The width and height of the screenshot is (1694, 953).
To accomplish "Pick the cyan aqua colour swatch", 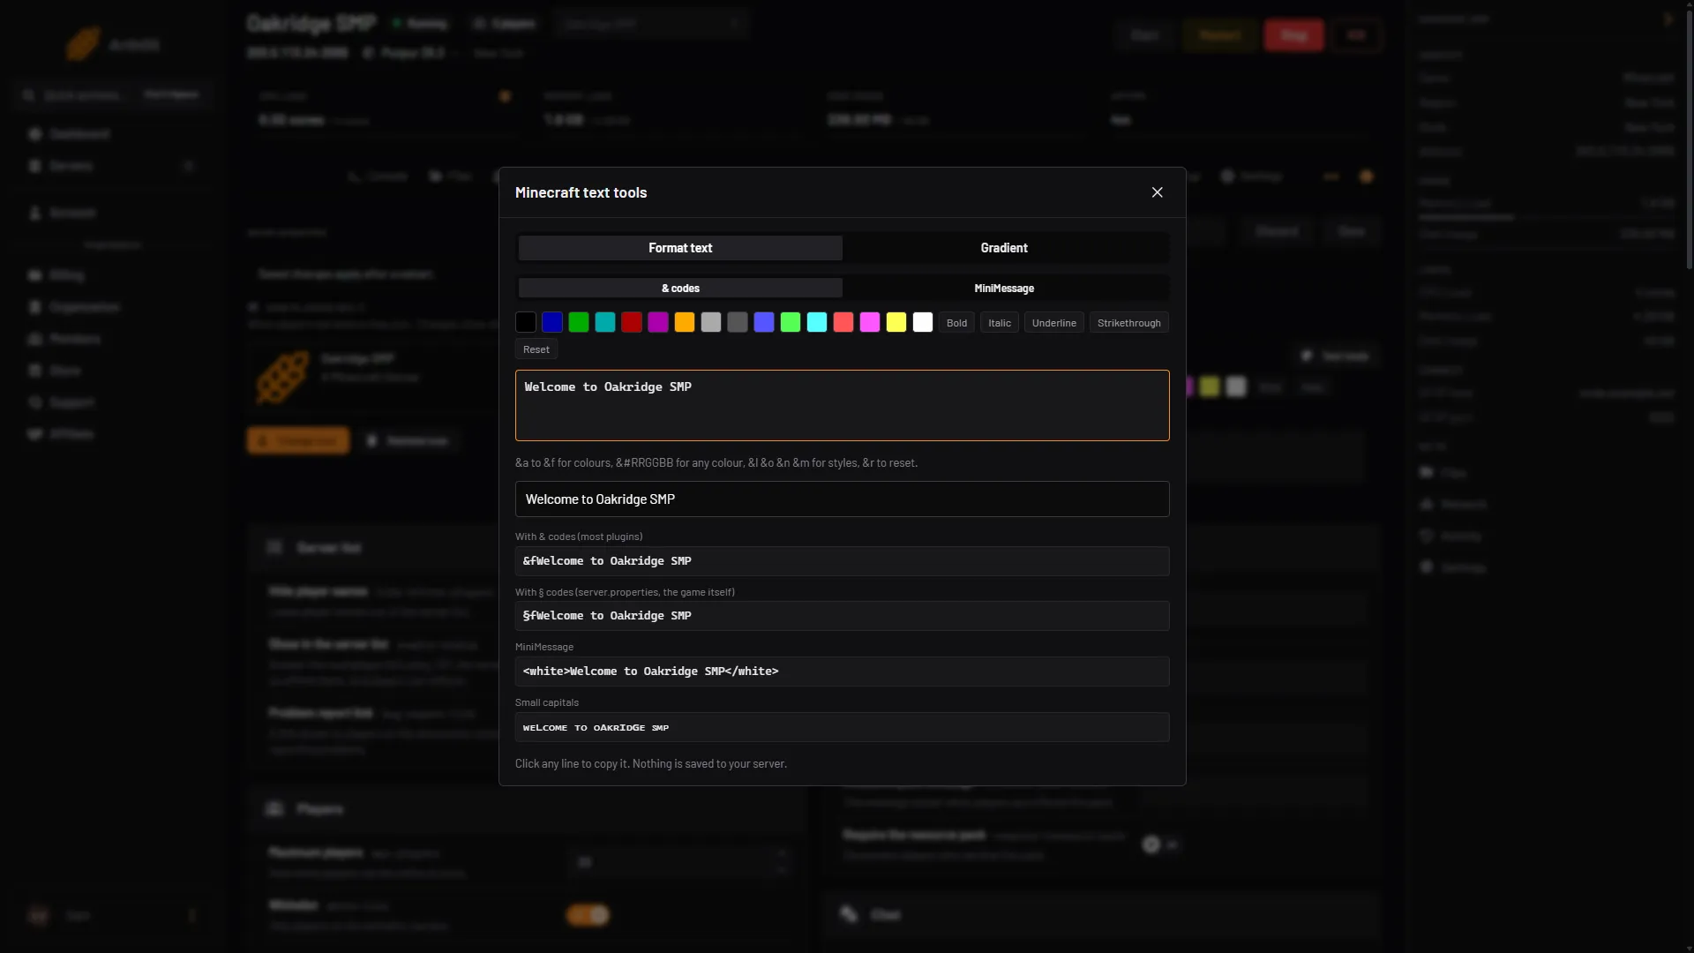I will [817, 323].
